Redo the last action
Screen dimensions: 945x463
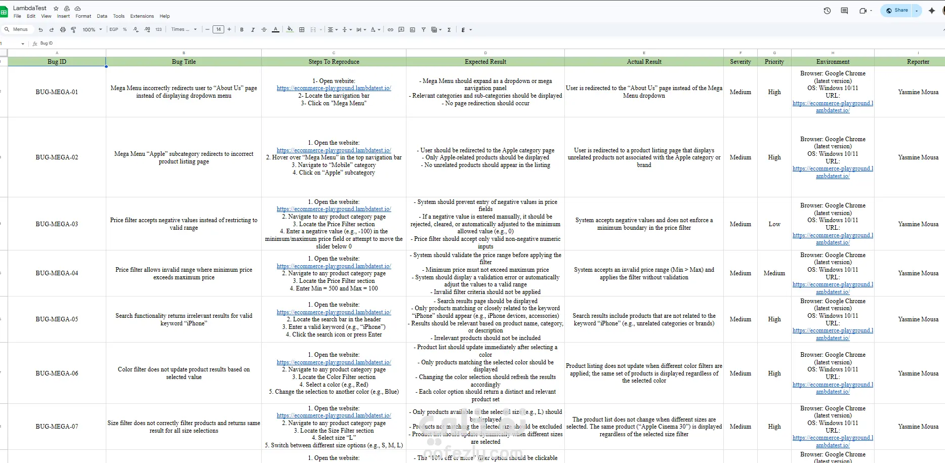point(52,30)
